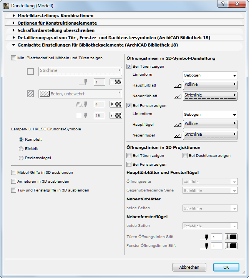Check Armaturen in 3D ausblenden
The width and height of the screenshot is (249, 278).
tap(13, 181)
